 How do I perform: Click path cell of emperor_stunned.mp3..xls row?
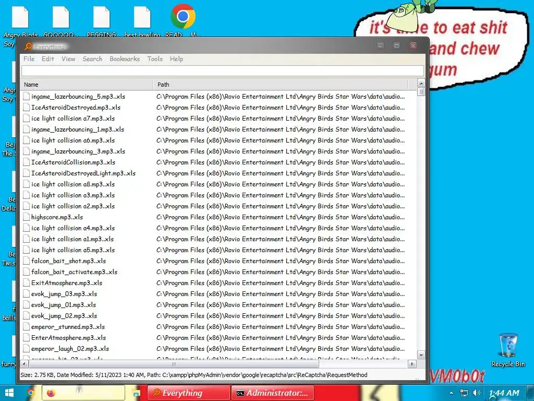pyautogui.click(x=280, y=327)
